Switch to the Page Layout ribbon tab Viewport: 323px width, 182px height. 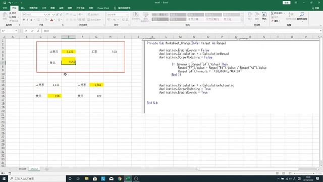(33, 8)
